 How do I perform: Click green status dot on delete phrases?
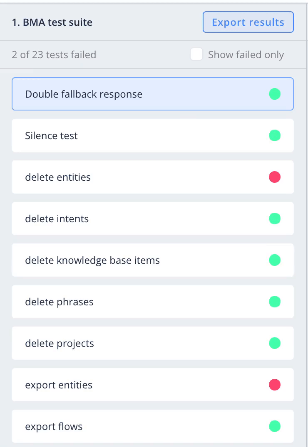[275, 302]
